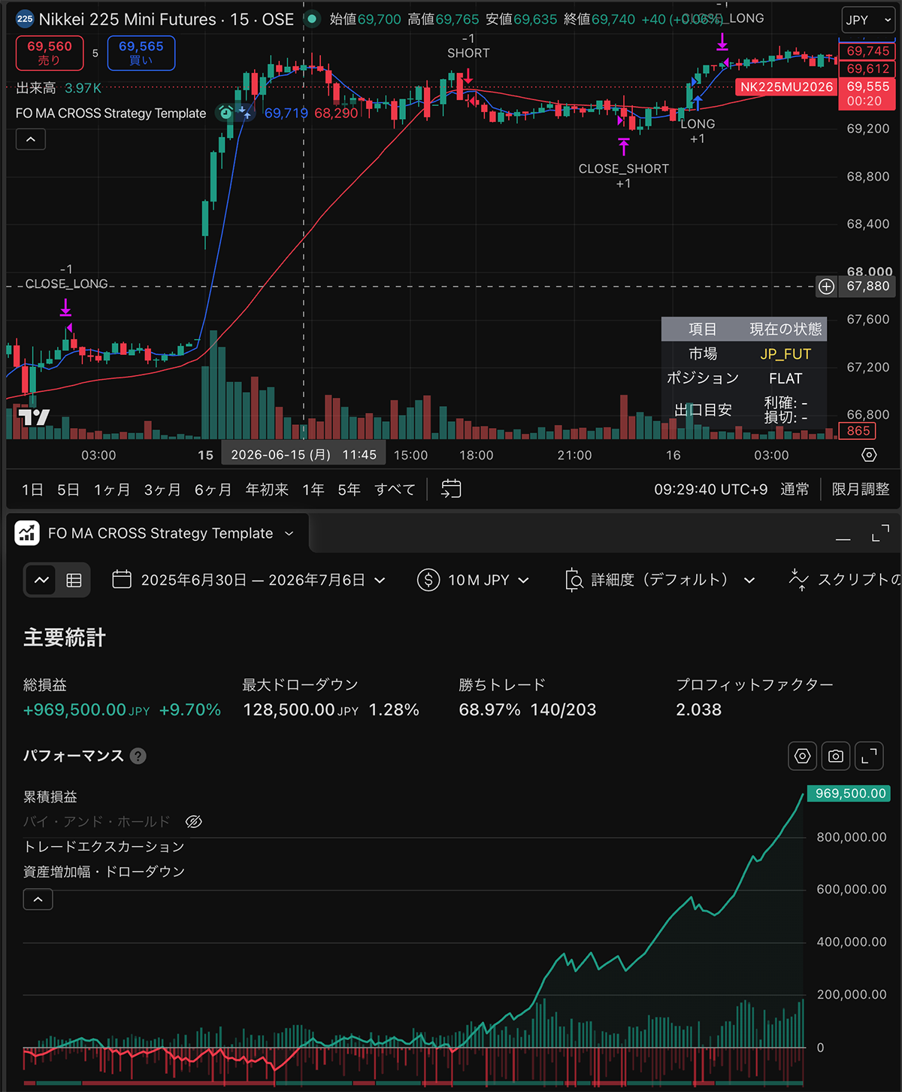Image resolution: width=902 pixels, height=1092 pixels.
Task: Select the 1ヶ月 time range
Action: (112, 490)
